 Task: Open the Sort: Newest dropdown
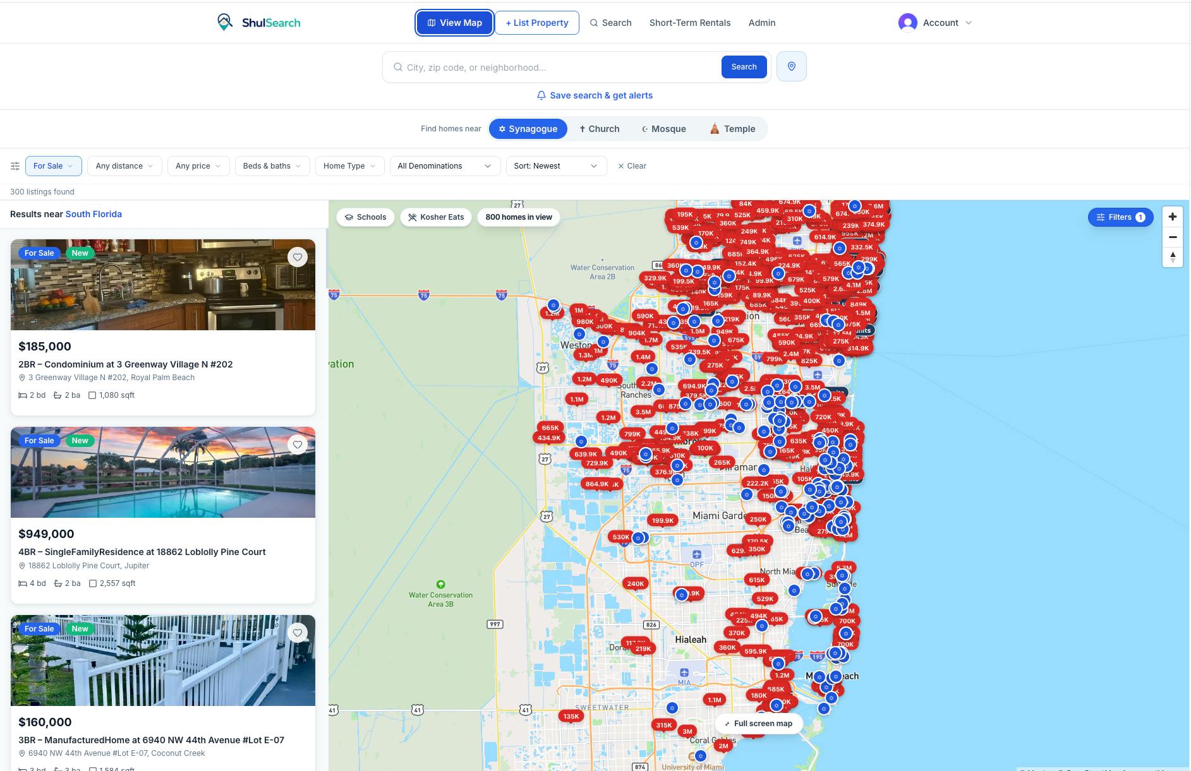pos(557,166)
